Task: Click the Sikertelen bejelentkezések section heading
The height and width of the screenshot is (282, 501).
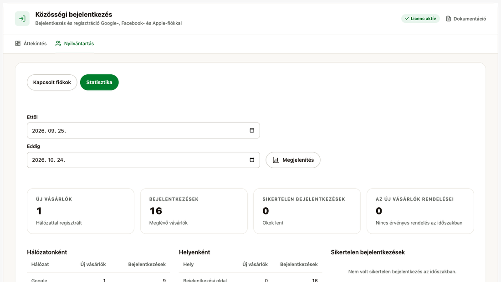Action: 368,252
